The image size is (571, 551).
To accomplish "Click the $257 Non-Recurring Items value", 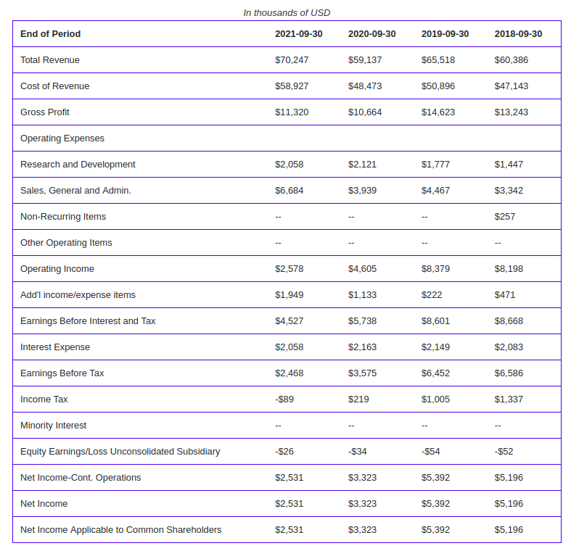I will 505,217.
